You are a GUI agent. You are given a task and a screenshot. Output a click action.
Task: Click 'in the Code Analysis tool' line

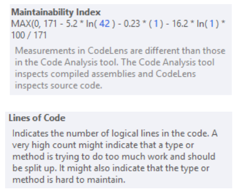tap(115, 62)
